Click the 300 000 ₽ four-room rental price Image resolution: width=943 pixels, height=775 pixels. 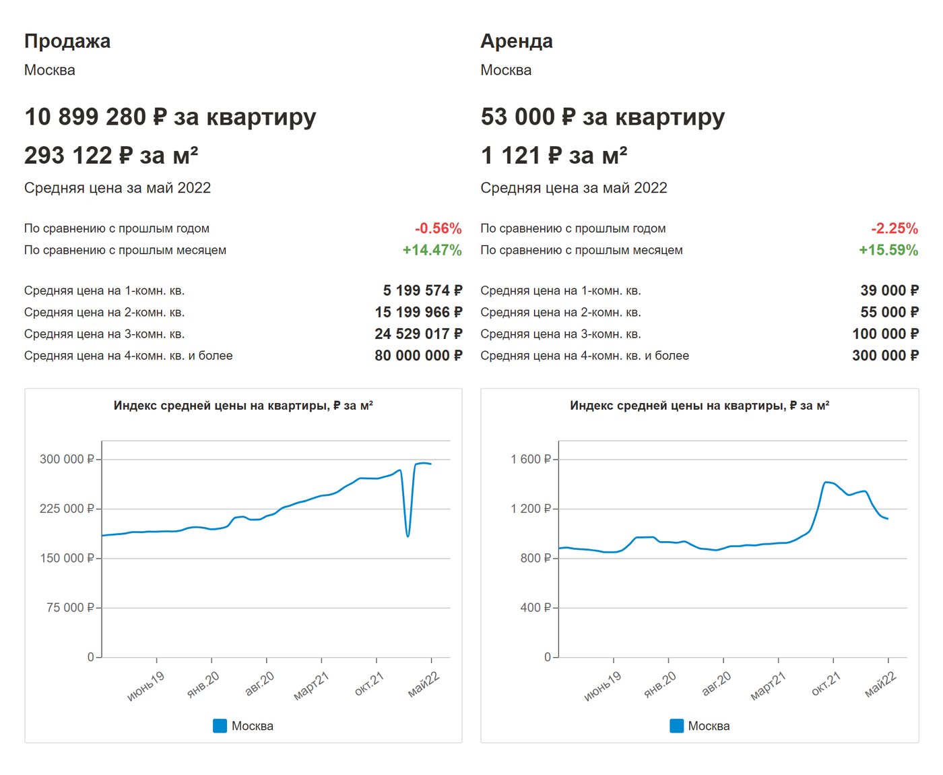885,355
